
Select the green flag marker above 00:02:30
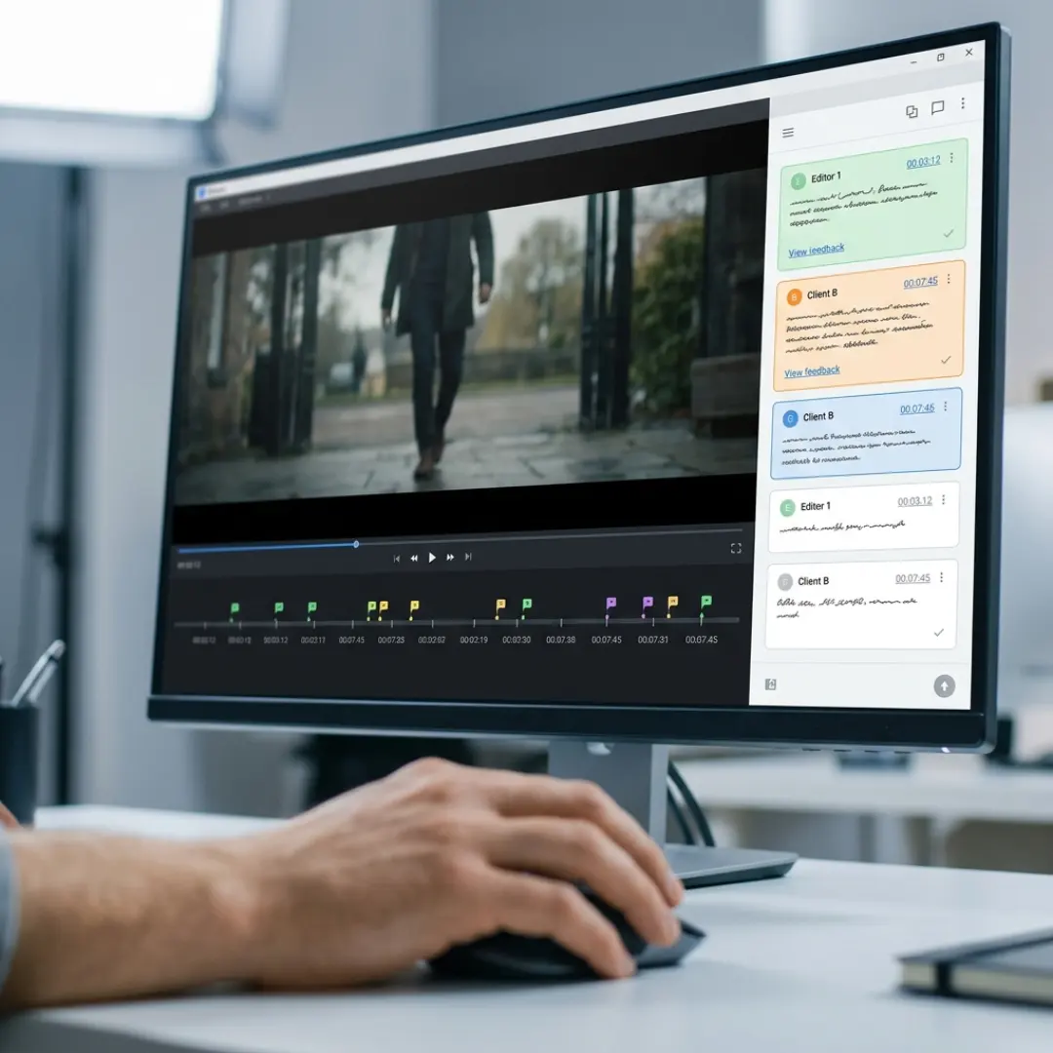point(527,604)
